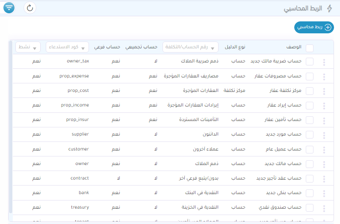Toggle the select-all checkbox in header

(x=310, y=47)
